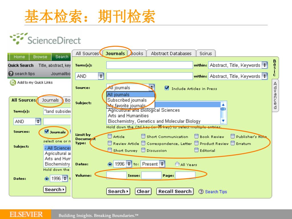Open the Scirus tab

[x=206, y=53]
